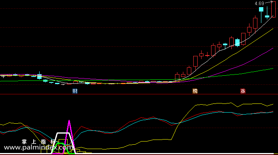The image size is (278, 155).
Task: Click the yellow indicator line at top of the lower panel
Action: tap(222, 103)
